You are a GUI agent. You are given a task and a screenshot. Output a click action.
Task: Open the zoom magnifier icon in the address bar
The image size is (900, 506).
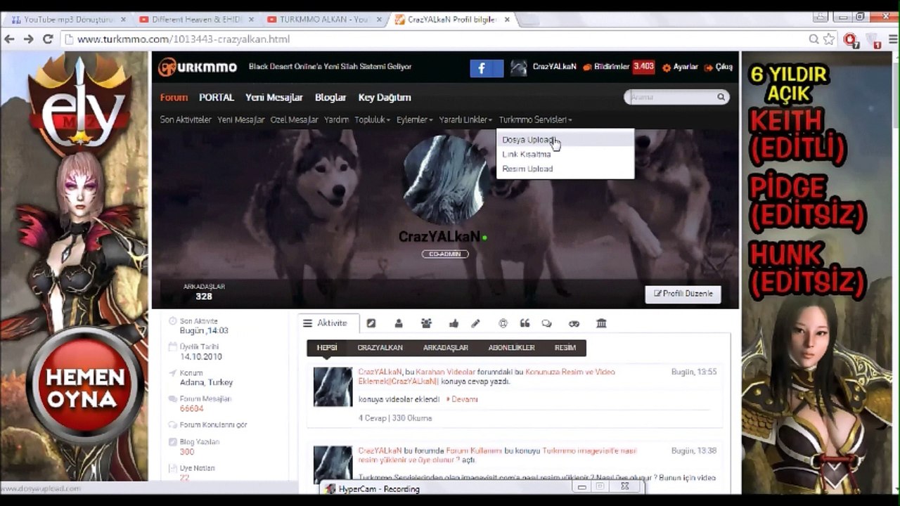click(x=814, y=39)
